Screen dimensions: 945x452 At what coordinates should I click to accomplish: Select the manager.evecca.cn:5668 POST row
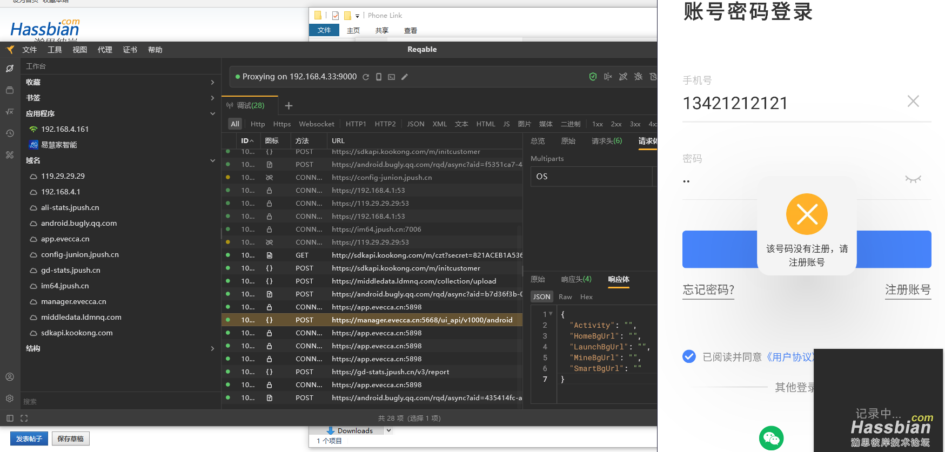coord(372,320)
